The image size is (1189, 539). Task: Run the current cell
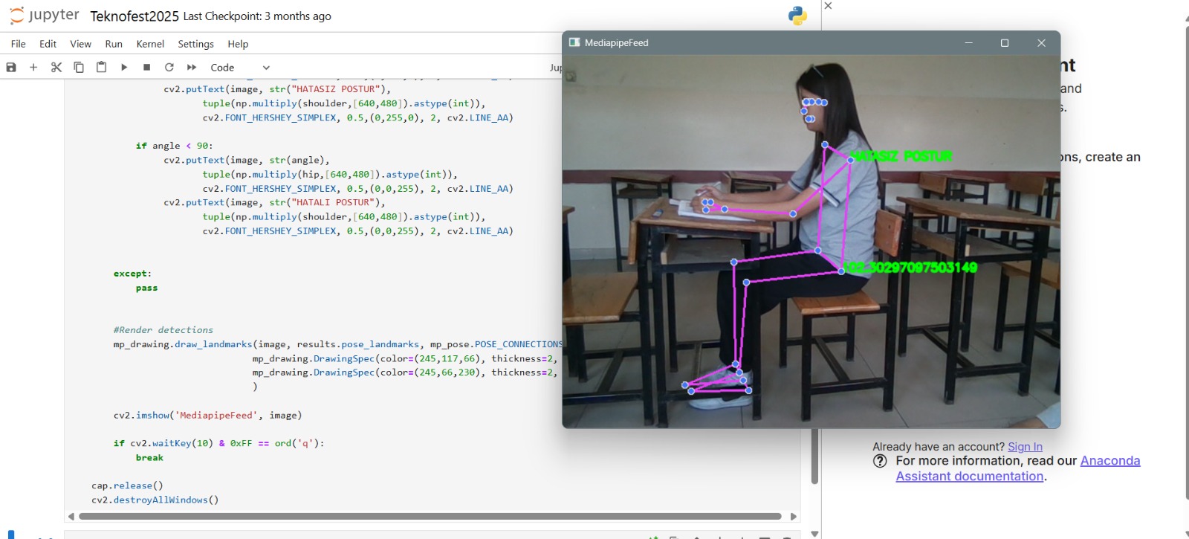pos(124,68)
